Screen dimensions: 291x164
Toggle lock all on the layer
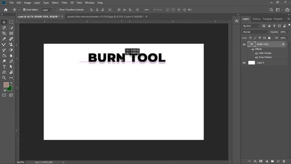click(x=269, y=38)
